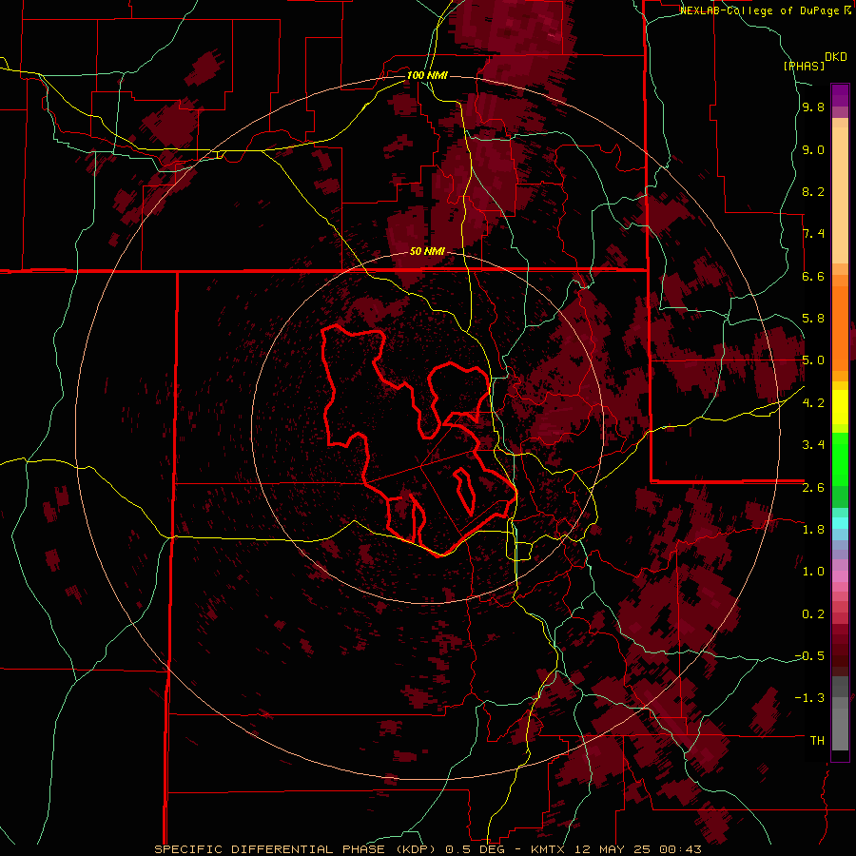
Task: Click the TH threshold label
Action: (x=817, y=741)
